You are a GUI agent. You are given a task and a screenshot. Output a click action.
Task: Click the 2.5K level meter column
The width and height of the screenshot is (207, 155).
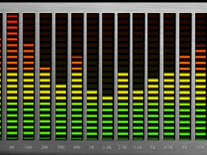click(123, 76)
